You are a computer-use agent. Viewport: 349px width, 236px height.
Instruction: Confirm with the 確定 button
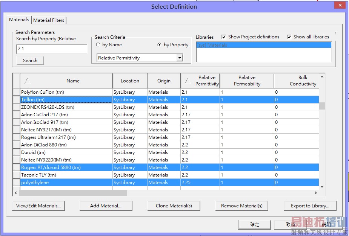pos(255,224)
